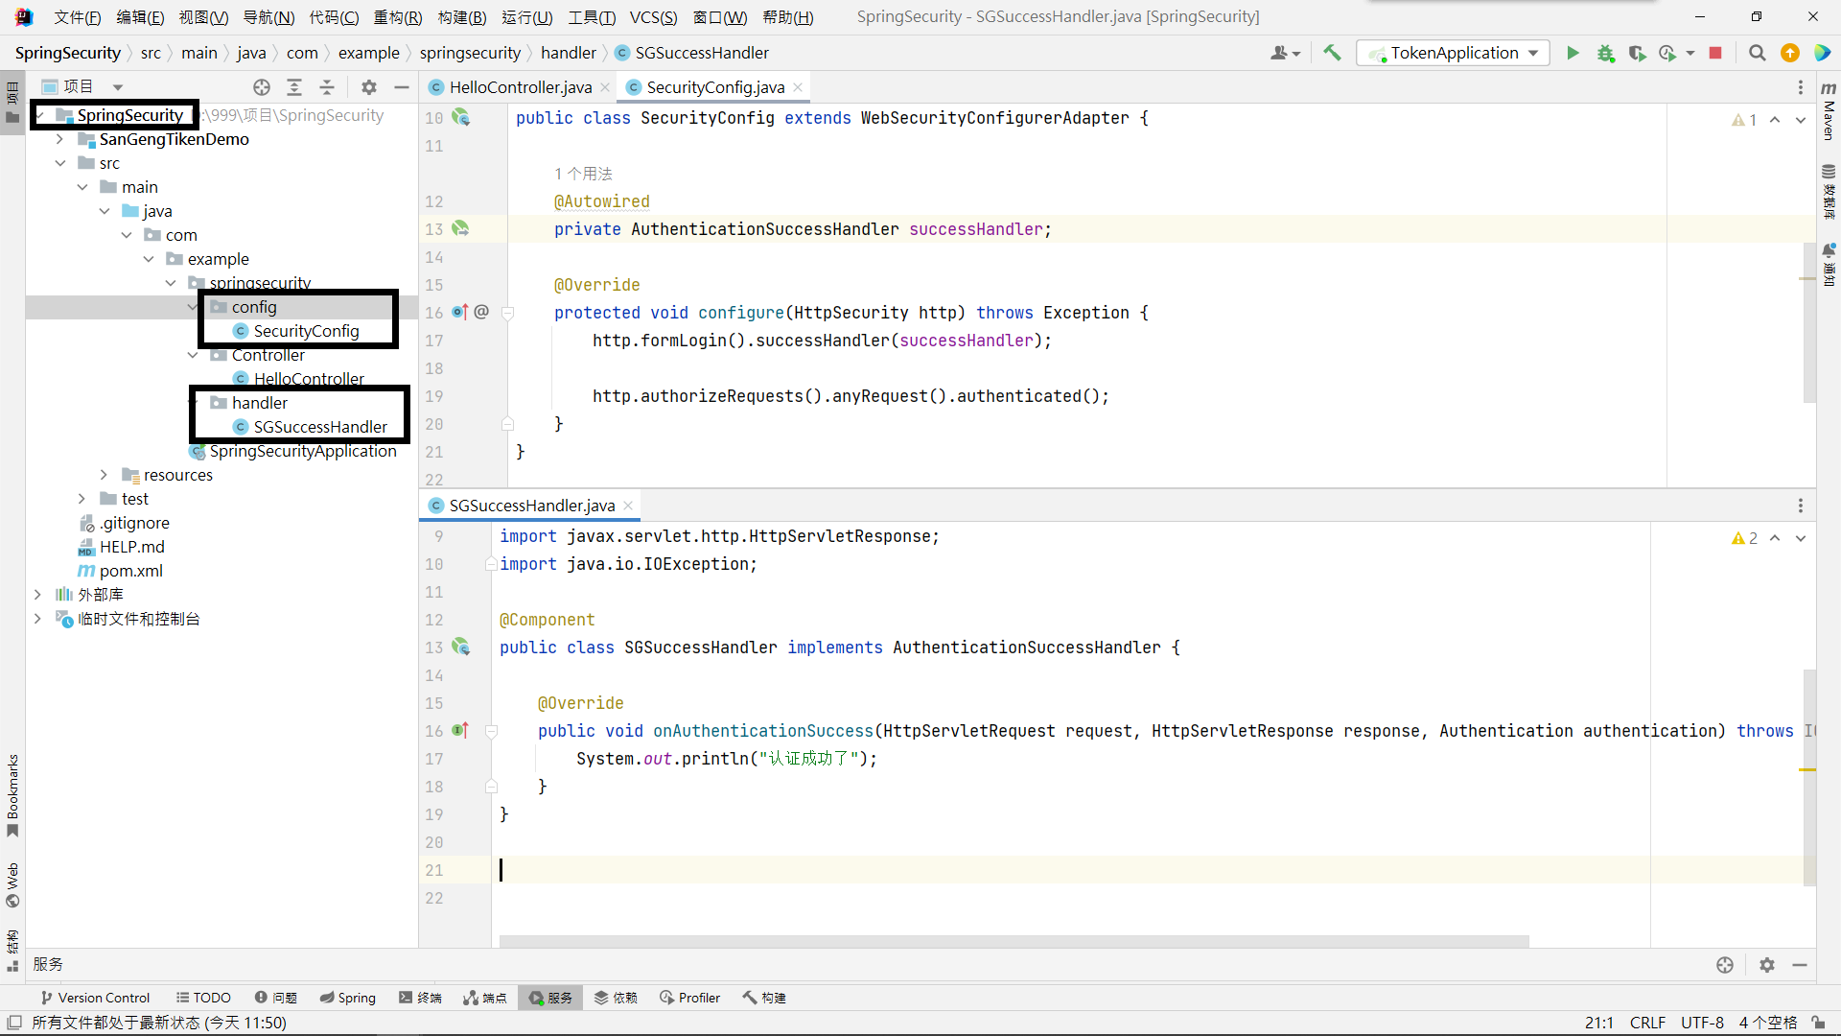Open the Version Control tool window
Image resolution: width=1841 pixels, height=1036 pixels.
coord(95,998)
